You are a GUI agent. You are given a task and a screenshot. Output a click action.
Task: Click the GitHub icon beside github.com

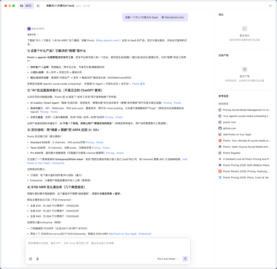[x=220, y=128]
